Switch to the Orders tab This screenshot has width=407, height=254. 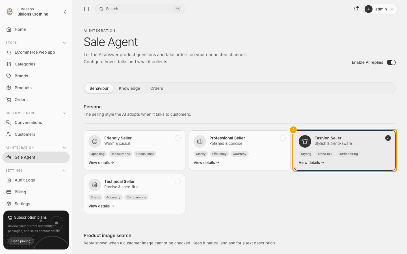(x=157, y=88)
